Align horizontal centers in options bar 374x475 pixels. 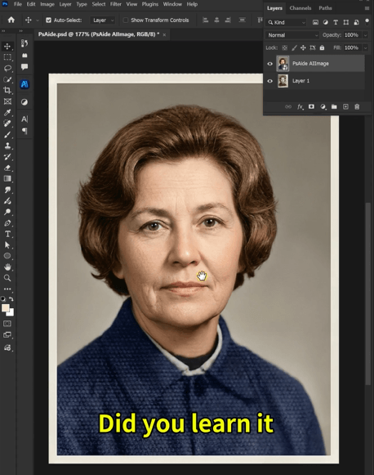click(216, 20)
